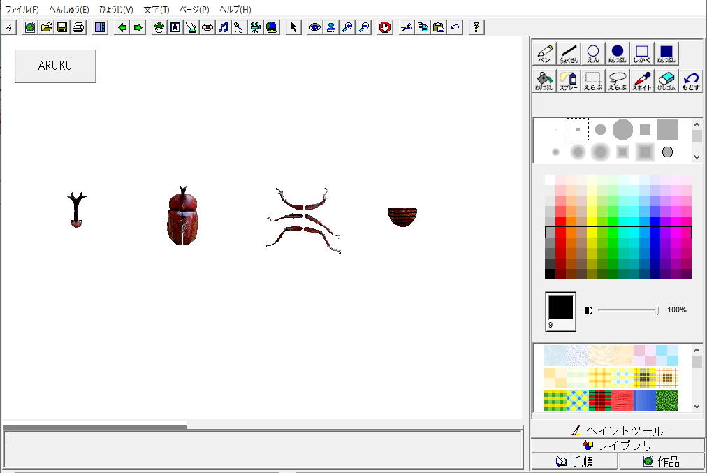Click the もどす undo arrow button
Viewport: 707px width, 473px height.
[691, 82]
